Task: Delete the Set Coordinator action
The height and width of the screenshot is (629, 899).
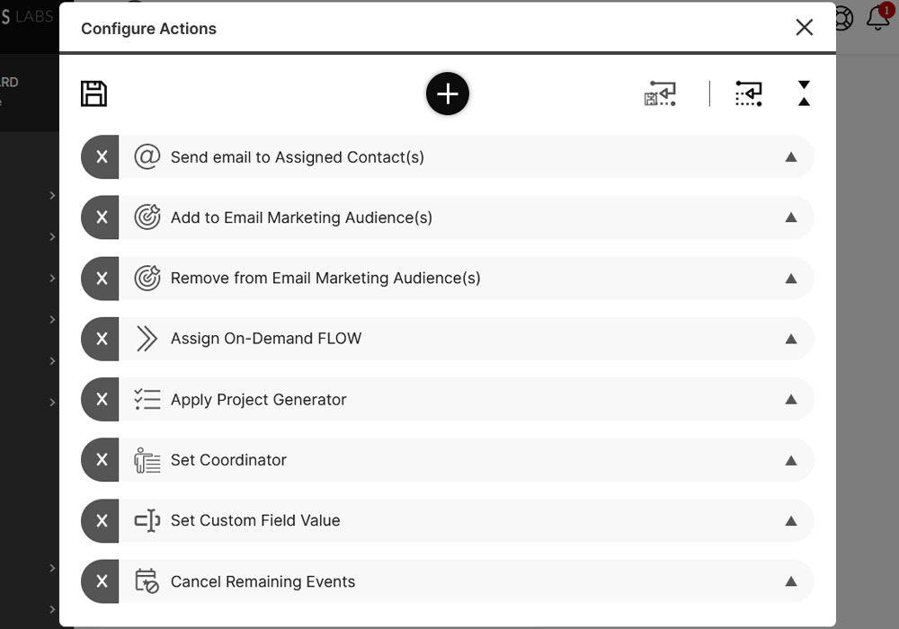Action: point(102,460)
